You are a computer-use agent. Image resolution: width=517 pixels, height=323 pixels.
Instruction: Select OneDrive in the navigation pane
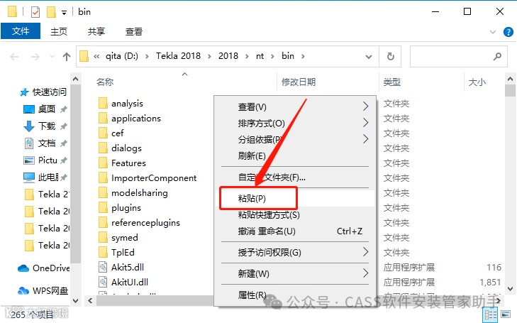[51, 268]
